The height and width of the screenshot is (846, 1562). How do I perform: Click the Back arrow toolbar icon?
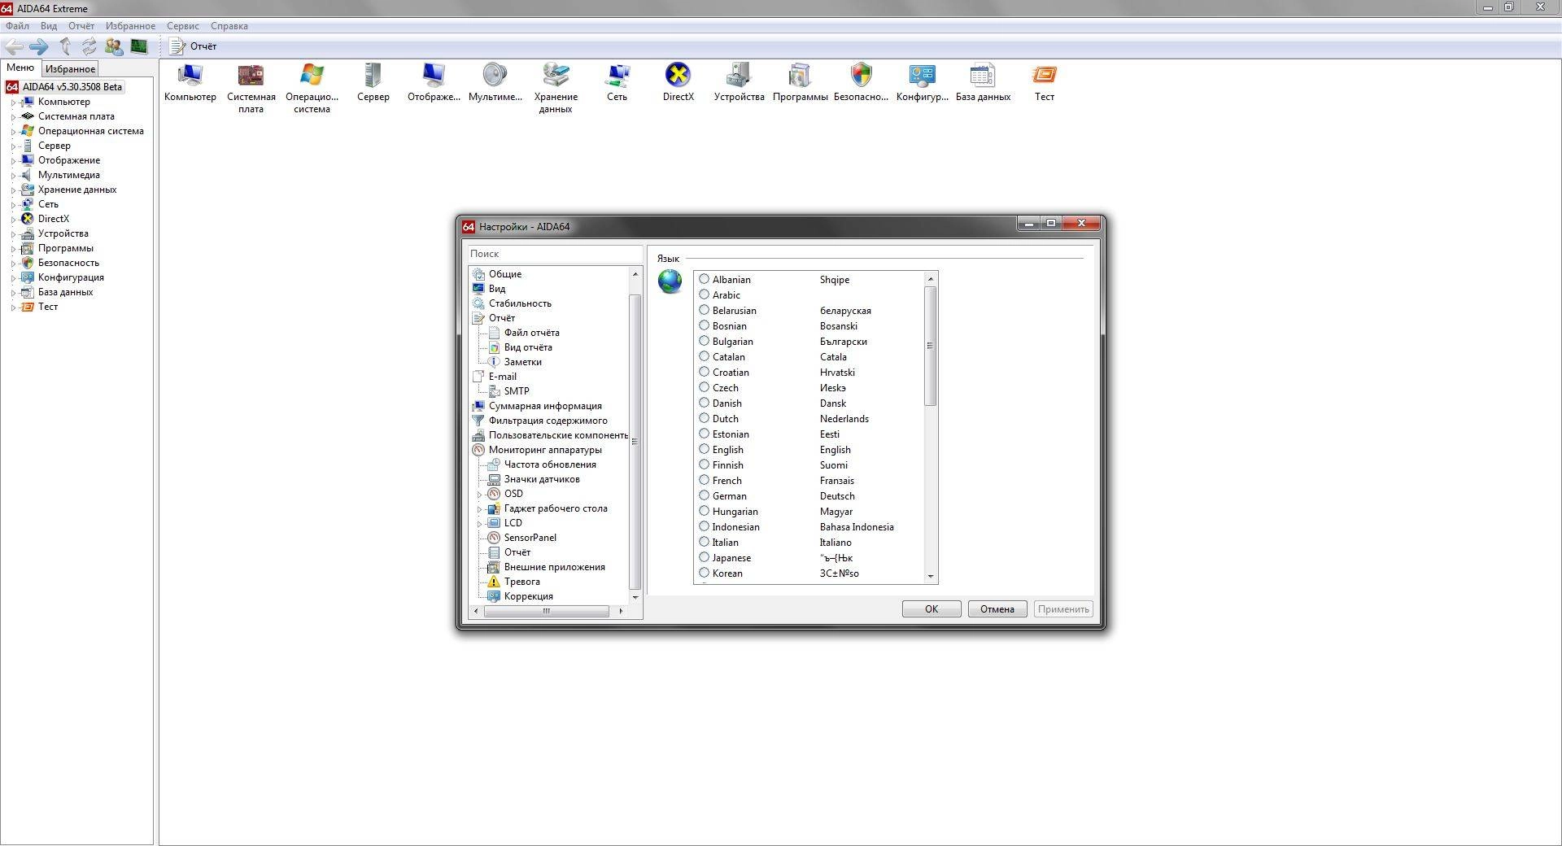14,46
